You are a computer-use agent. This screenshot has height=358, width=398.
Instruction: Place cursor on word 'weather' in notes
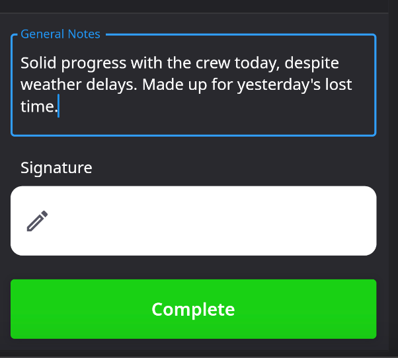point(51,85)
